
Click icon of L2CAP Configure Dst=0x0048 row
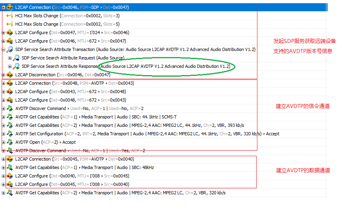(10, 100)
